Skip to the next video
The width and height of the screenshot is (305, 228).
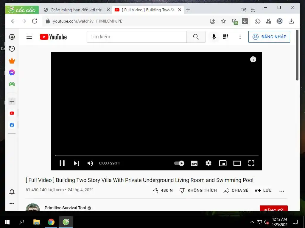[x=76, y=163]
